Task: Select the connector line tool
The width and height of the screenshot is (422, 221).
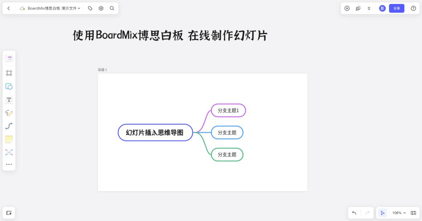Action: (9, 126)
